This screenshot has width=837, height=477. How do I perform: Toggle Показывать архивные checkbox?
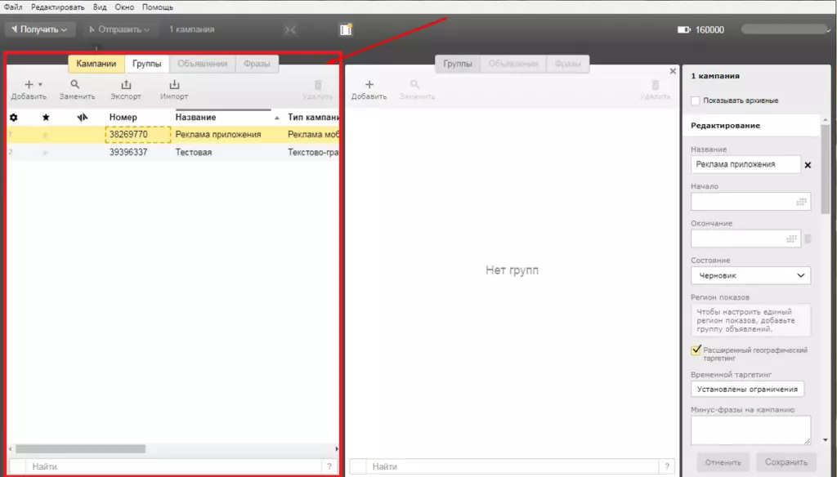click(696, 100)
